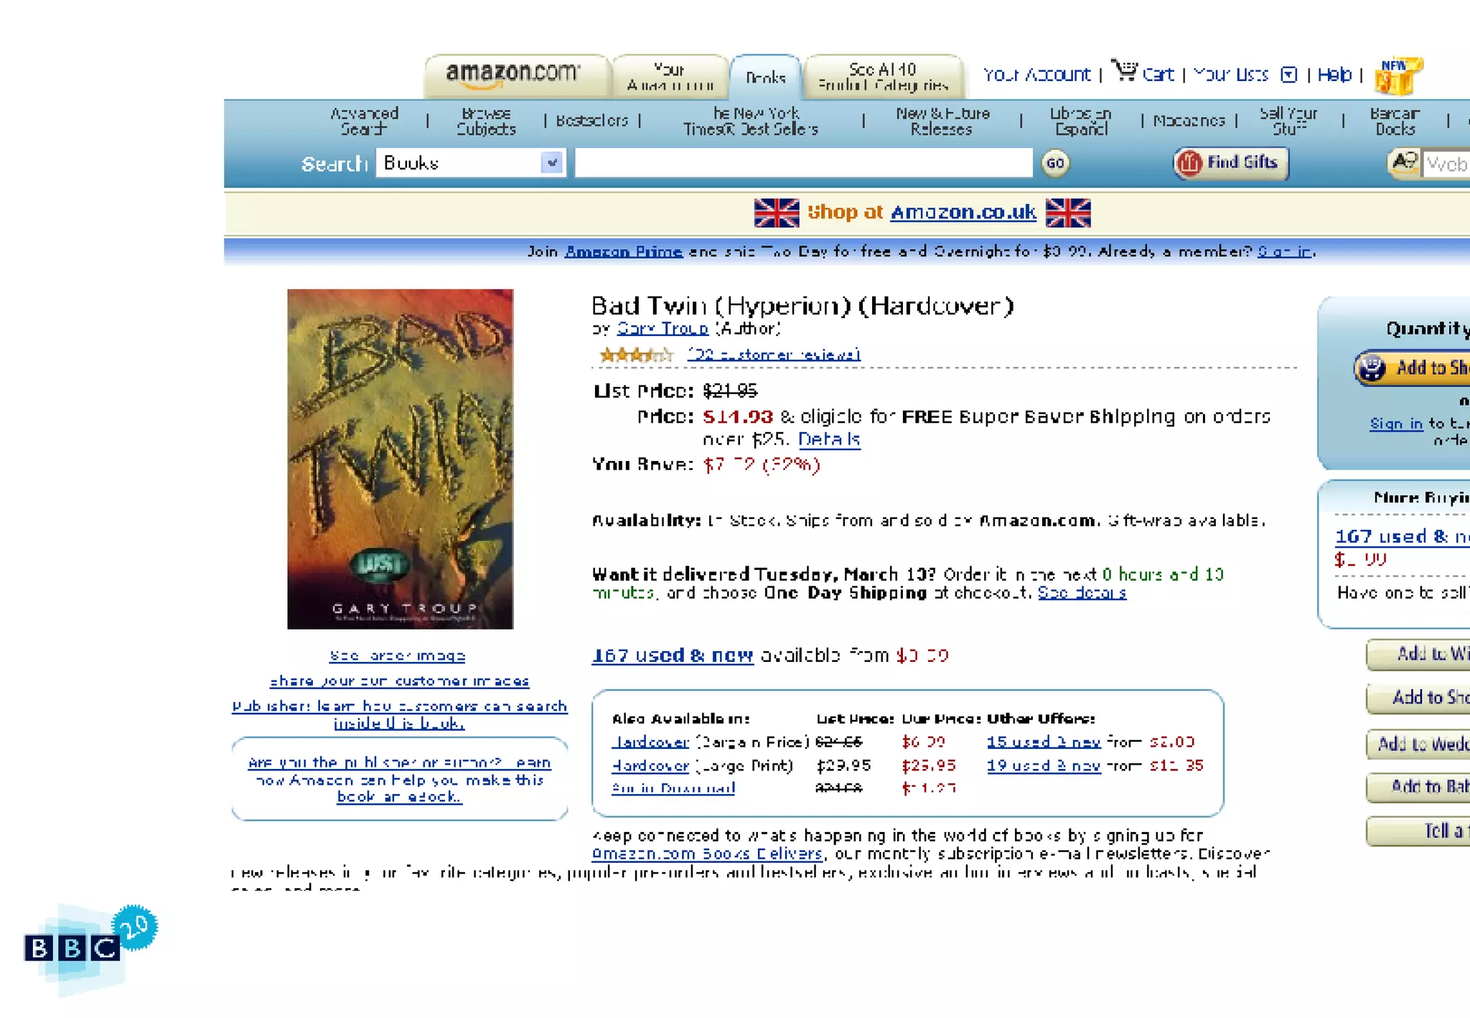This screenshot has height=1018, width=1470.
Task: Click the 167 used & new link
Action: tap(673, 655)
